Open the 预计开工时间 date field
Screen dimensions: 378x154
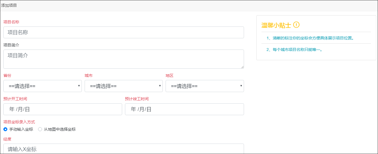[x=63, y=109]
